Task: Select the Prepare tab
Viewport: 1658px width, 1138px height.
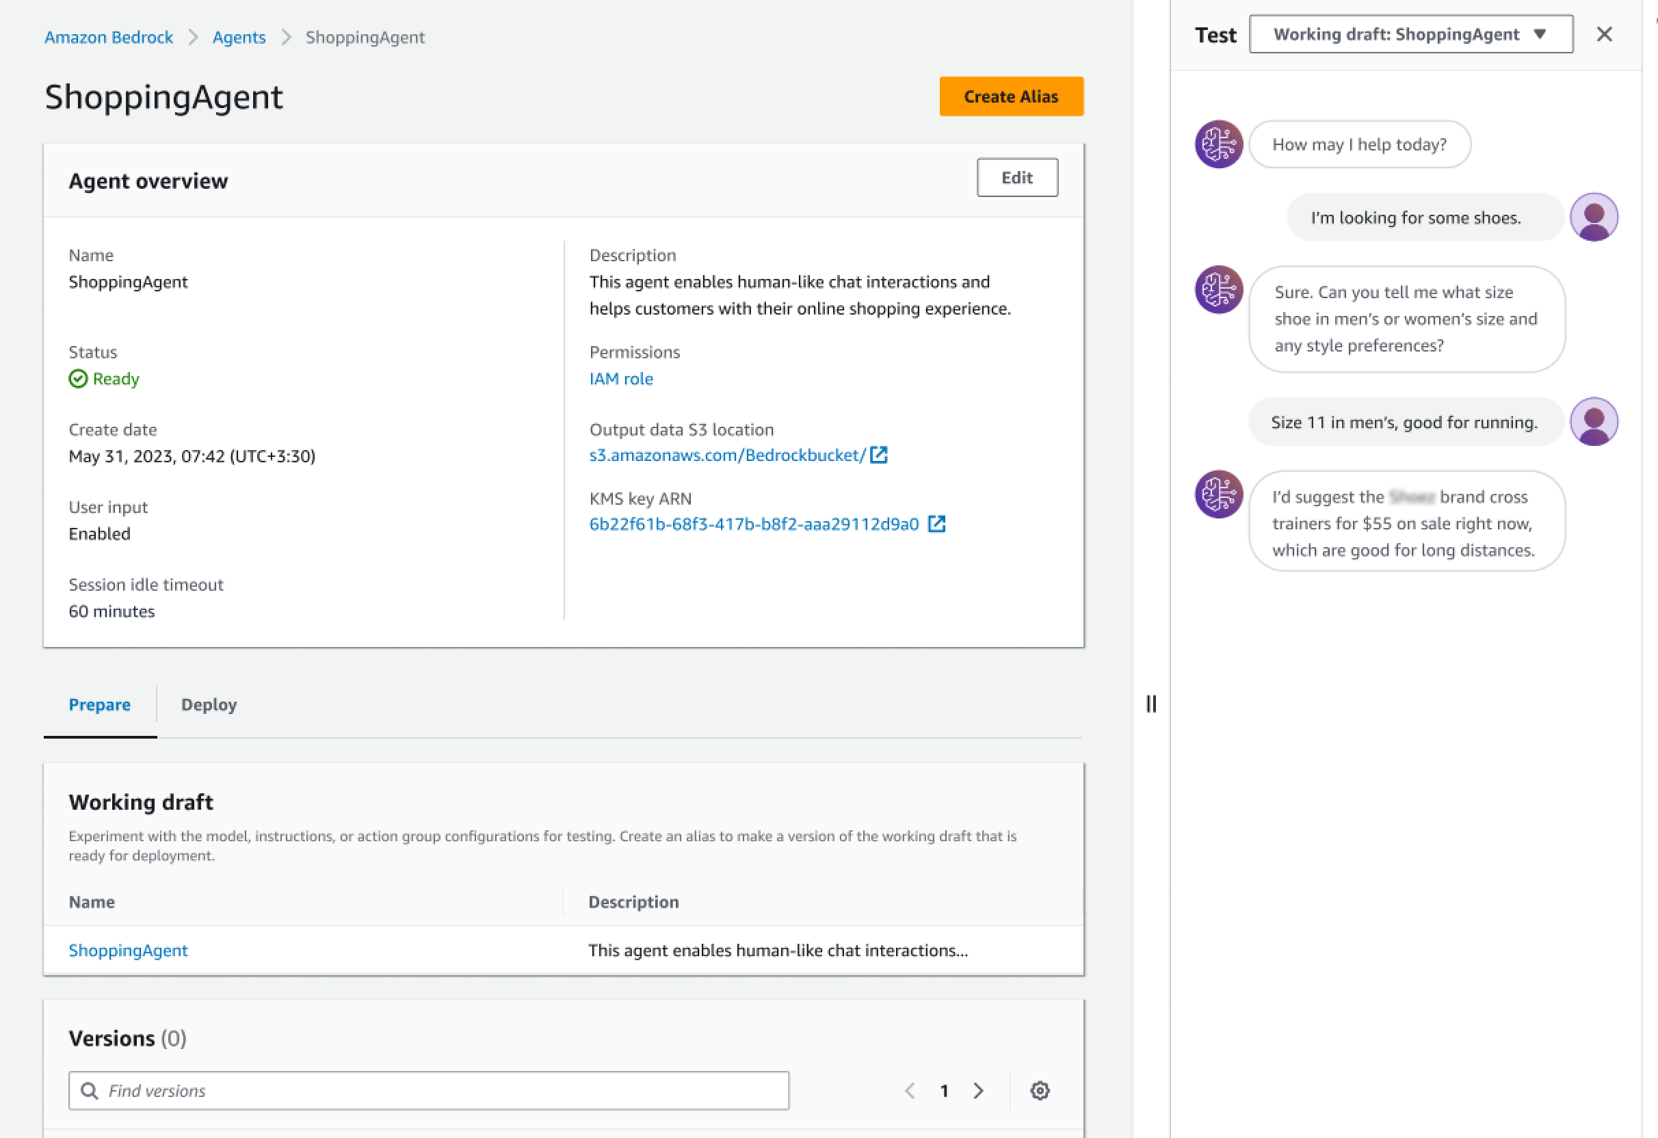Action: [99, 704]
